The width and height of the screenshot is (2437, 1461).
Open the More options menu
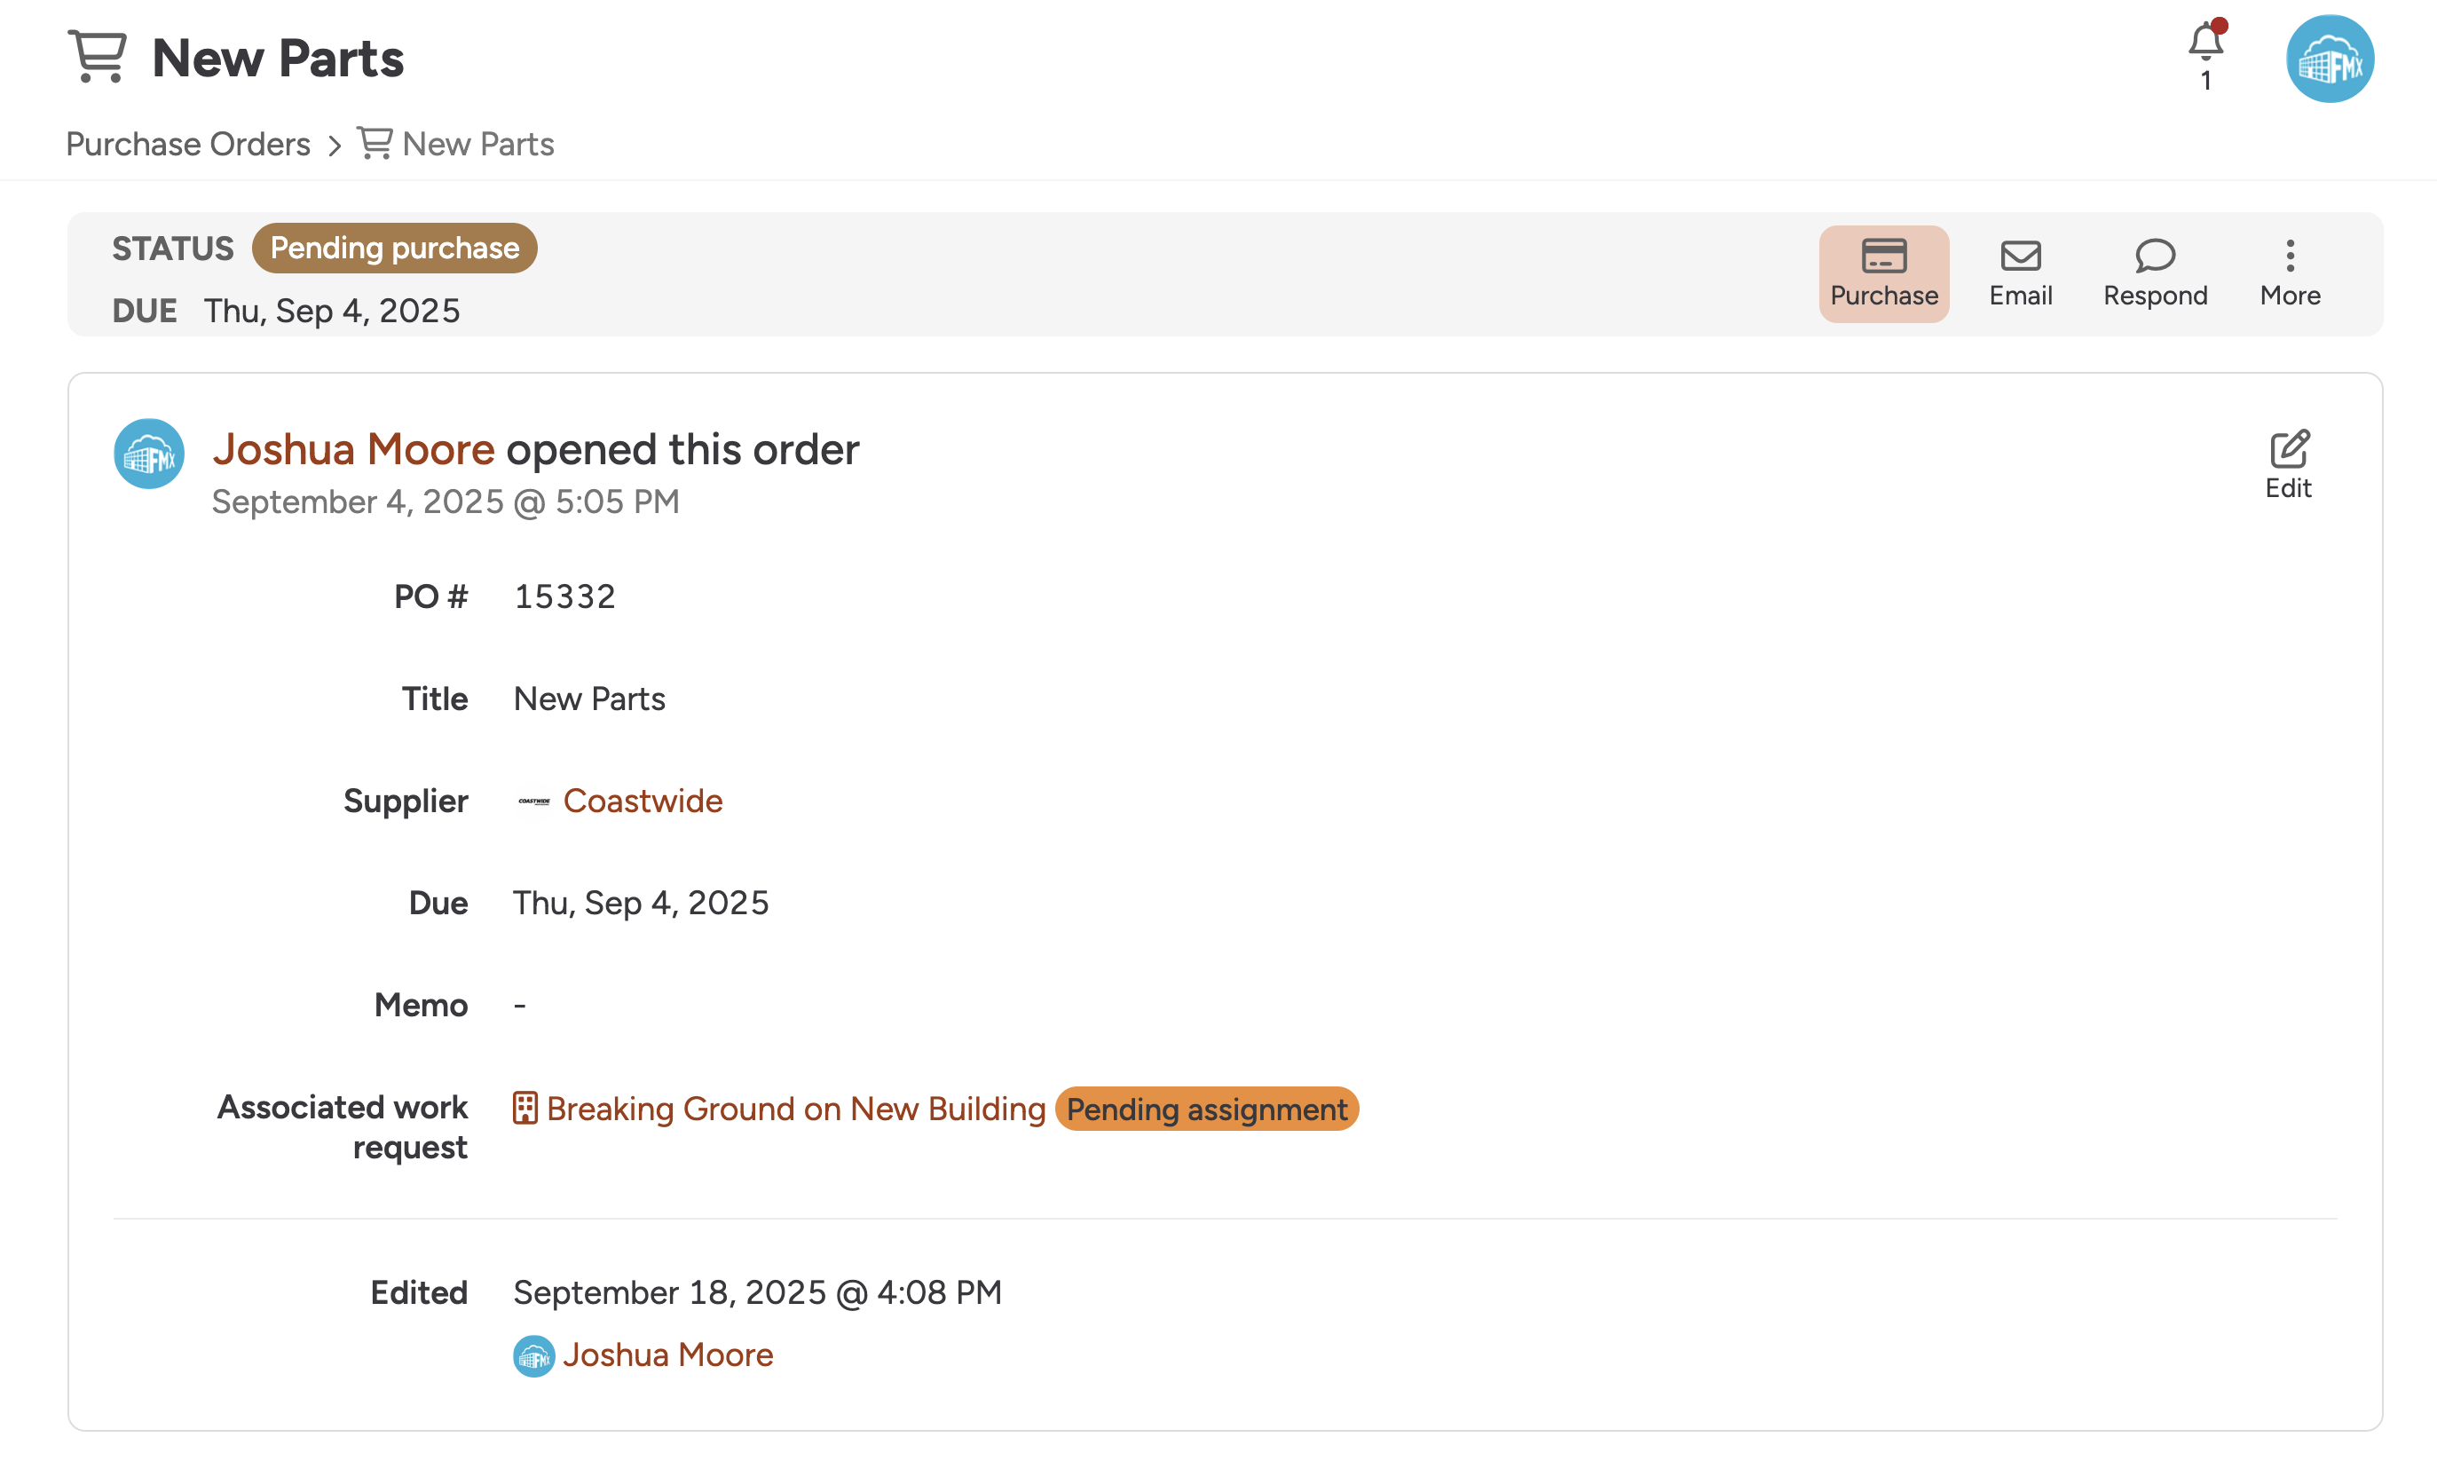point(2290,256)
